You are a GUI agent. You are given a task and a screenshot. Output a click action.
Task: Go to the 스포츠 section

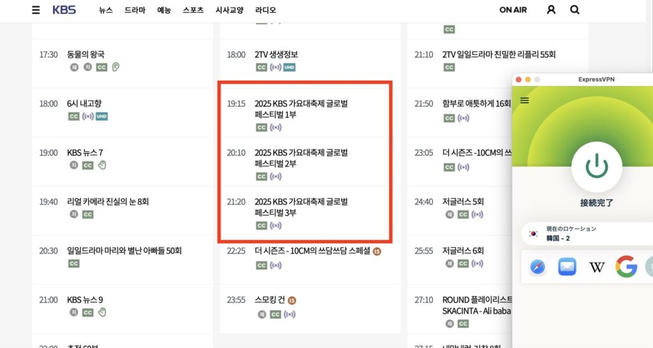point(193,10)
